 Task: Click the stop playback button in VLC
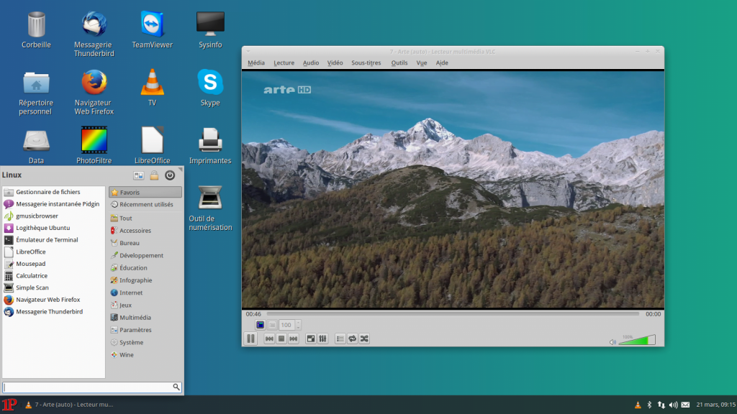click(x=281, y=339)
